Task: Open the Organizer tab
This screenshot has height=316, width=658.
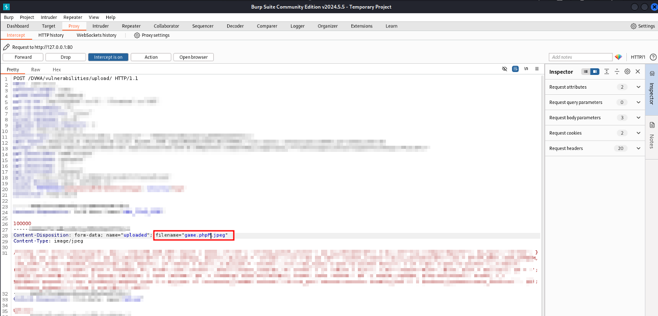Action: coord(328,26)
